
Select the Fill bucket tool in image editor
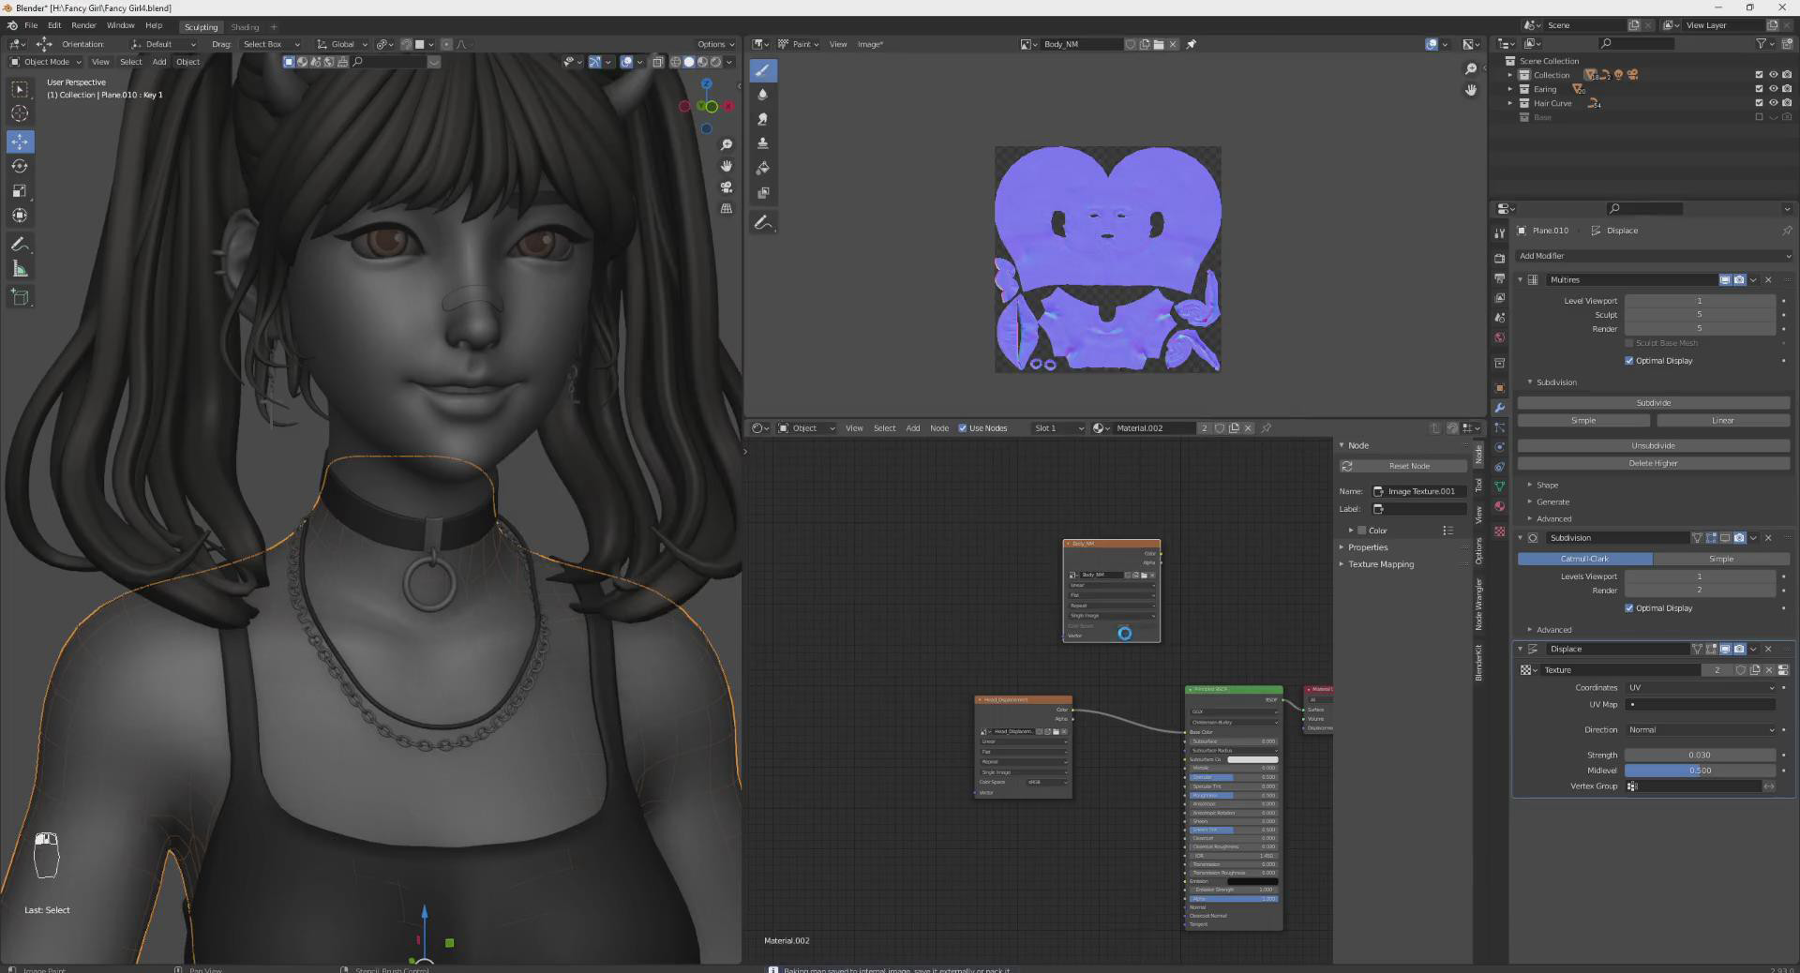pos(763,168)
